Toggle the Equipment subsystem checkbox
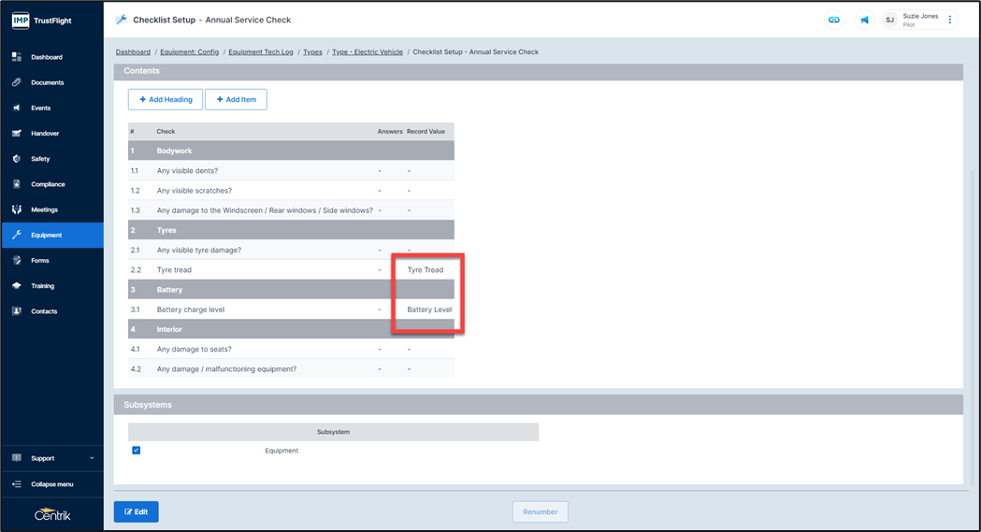 coord(137,450)
